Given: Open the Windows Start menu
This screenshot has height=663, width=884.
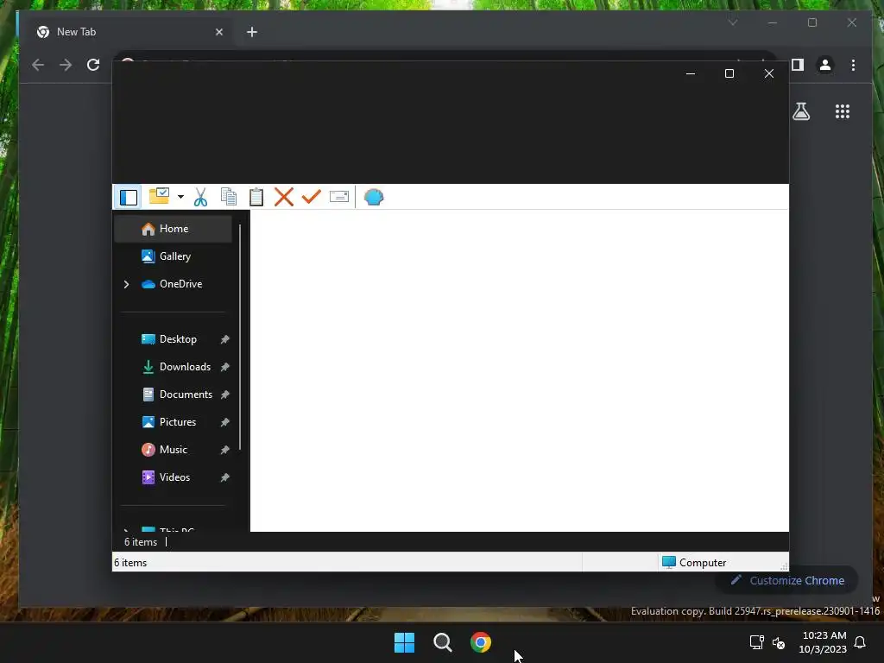Looking at the screenshot, I should click(x=404, y=642).
